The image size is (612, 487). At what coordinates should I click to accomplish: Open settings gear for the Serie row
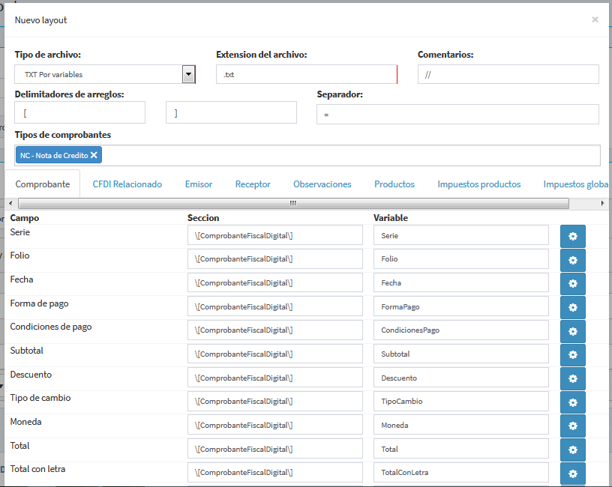click(572, 236)
